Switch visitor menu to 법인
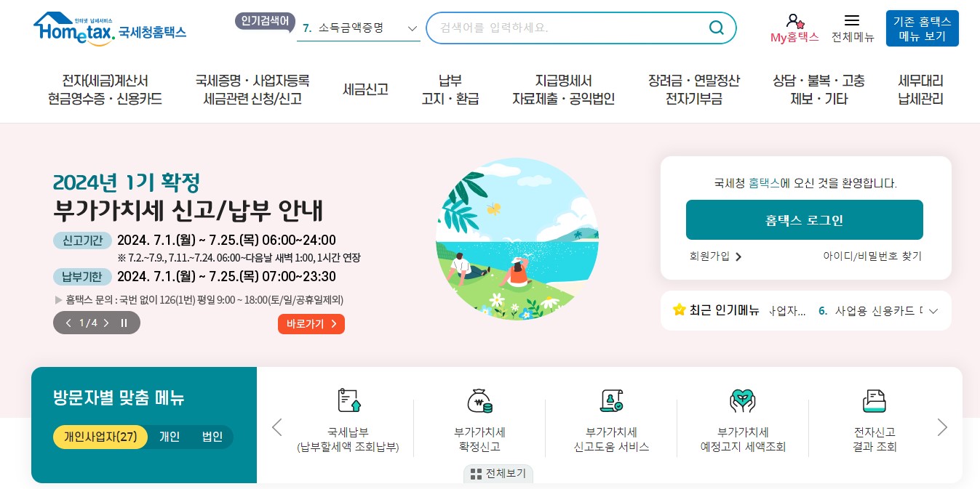The width and height of the screenshot is (980, 489). point(211,437)
